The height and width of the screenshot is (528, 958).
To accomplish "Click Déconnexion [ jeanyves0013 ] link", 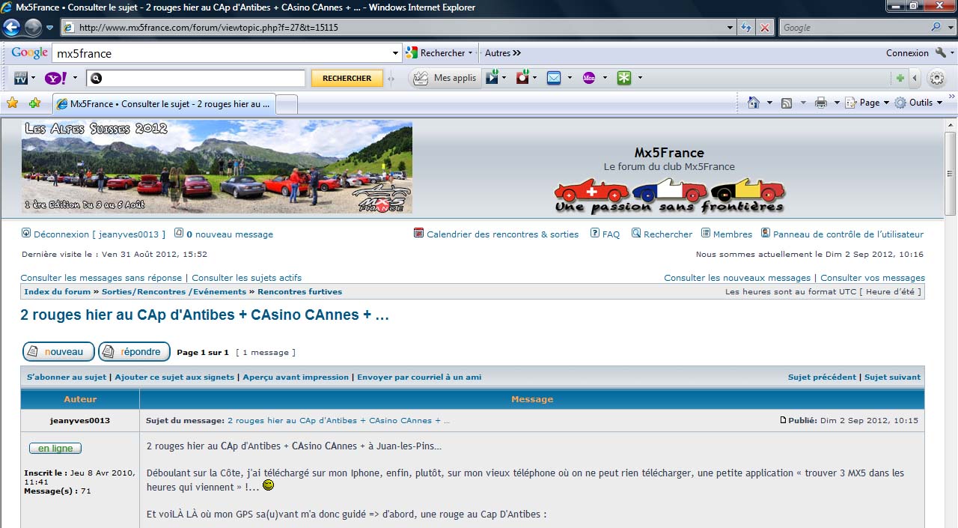I will click(100, 234).
